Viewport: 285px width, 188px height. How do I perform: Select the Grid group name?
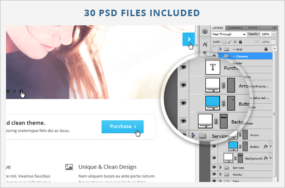pyautogui.click(x=237, y=49)
